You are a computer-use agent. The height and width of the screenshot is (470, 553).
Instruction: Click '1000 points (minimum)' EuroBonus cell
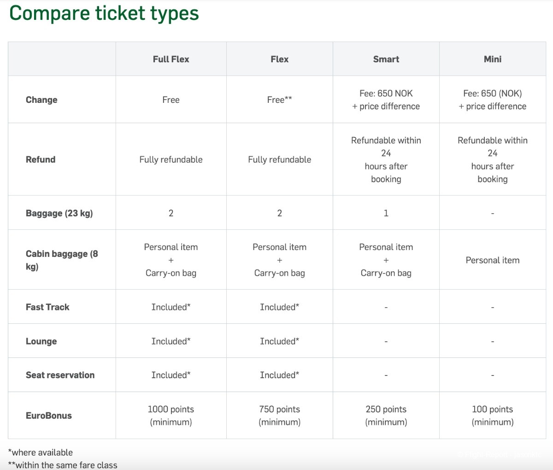171,416
